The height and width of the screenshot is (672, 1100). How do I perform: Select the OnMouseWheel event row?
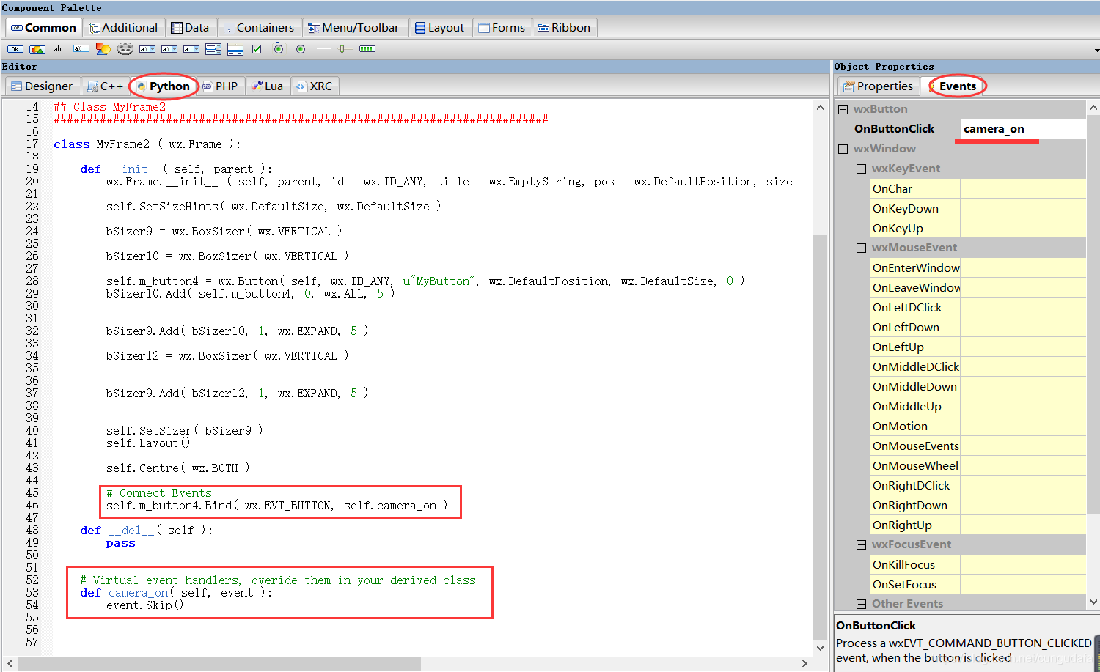[x=978, y=465]
